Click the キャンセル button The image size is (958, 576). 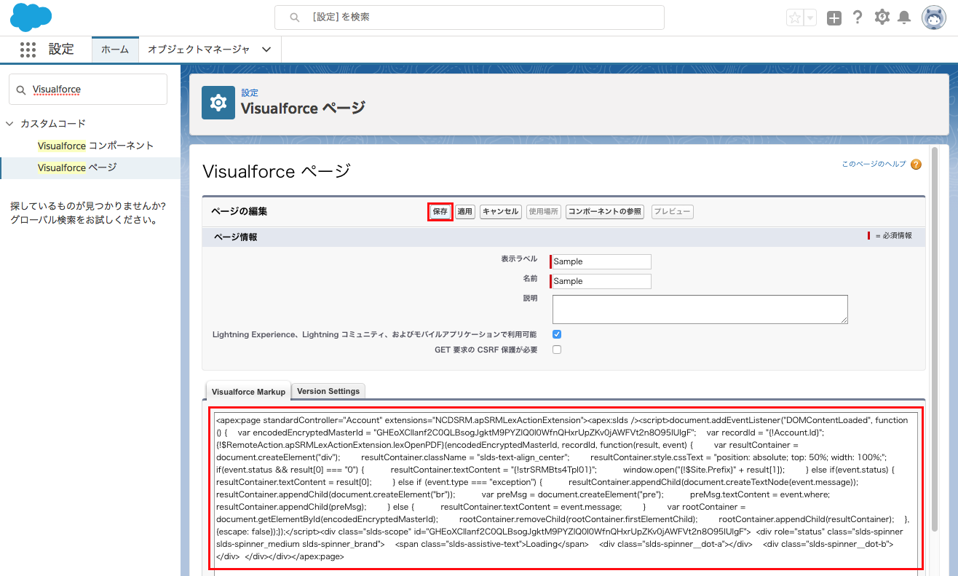(500, 212)
